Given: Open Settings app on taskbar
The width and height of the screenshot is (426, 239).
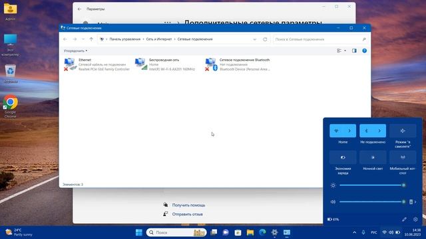Looking at the screenshot, I should coord(274,232).
